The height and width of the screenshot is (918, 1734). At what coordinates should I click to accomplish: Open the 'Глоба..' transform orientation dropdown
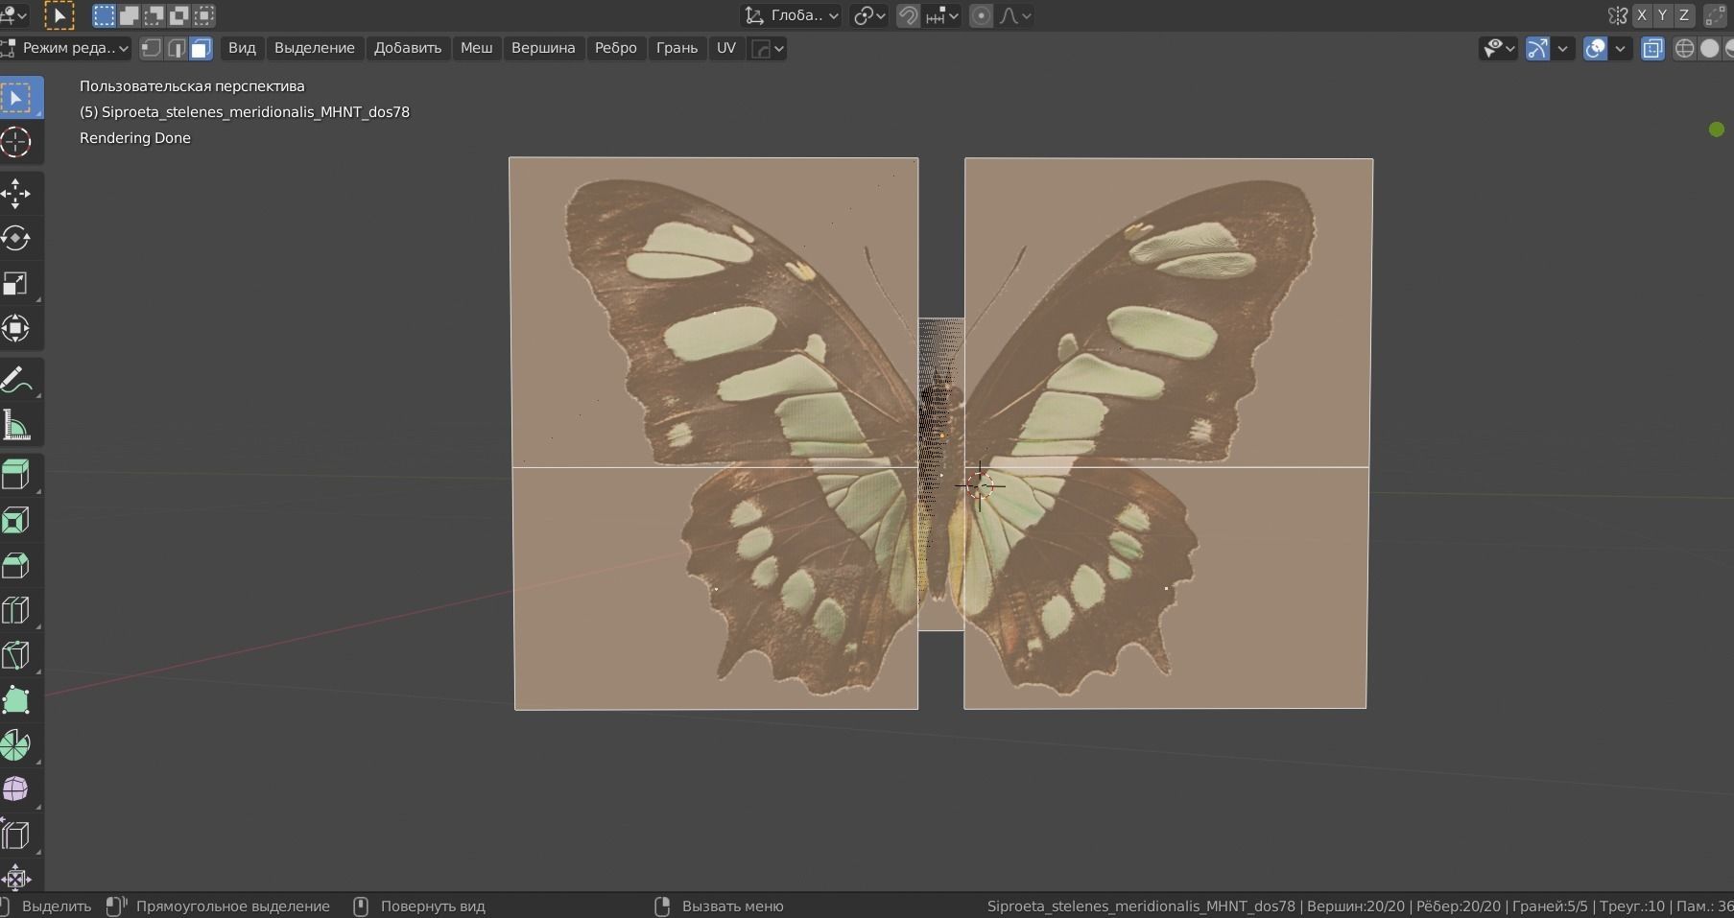(793, 15)
